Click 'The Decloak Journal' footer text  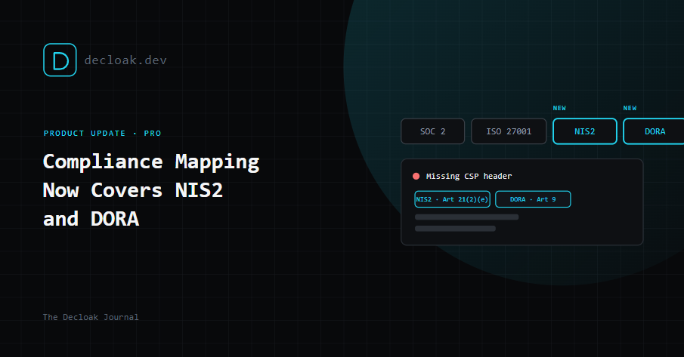(91, 317)
